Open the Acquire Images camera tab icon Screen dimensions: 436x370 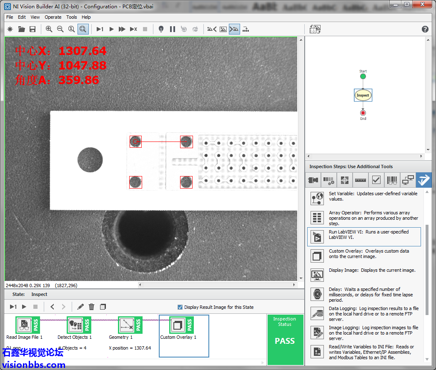[x=313, y=180]
